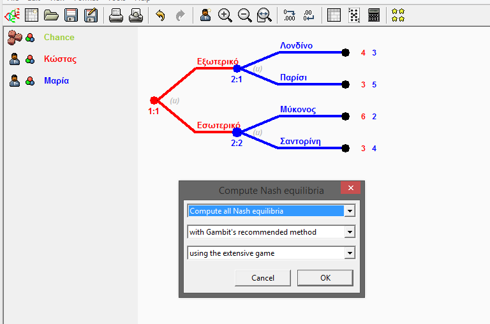Open the 'with Gambit's recommended method' dropdown
The width and height of the screenshot is (490, 324).
(350, 232)
